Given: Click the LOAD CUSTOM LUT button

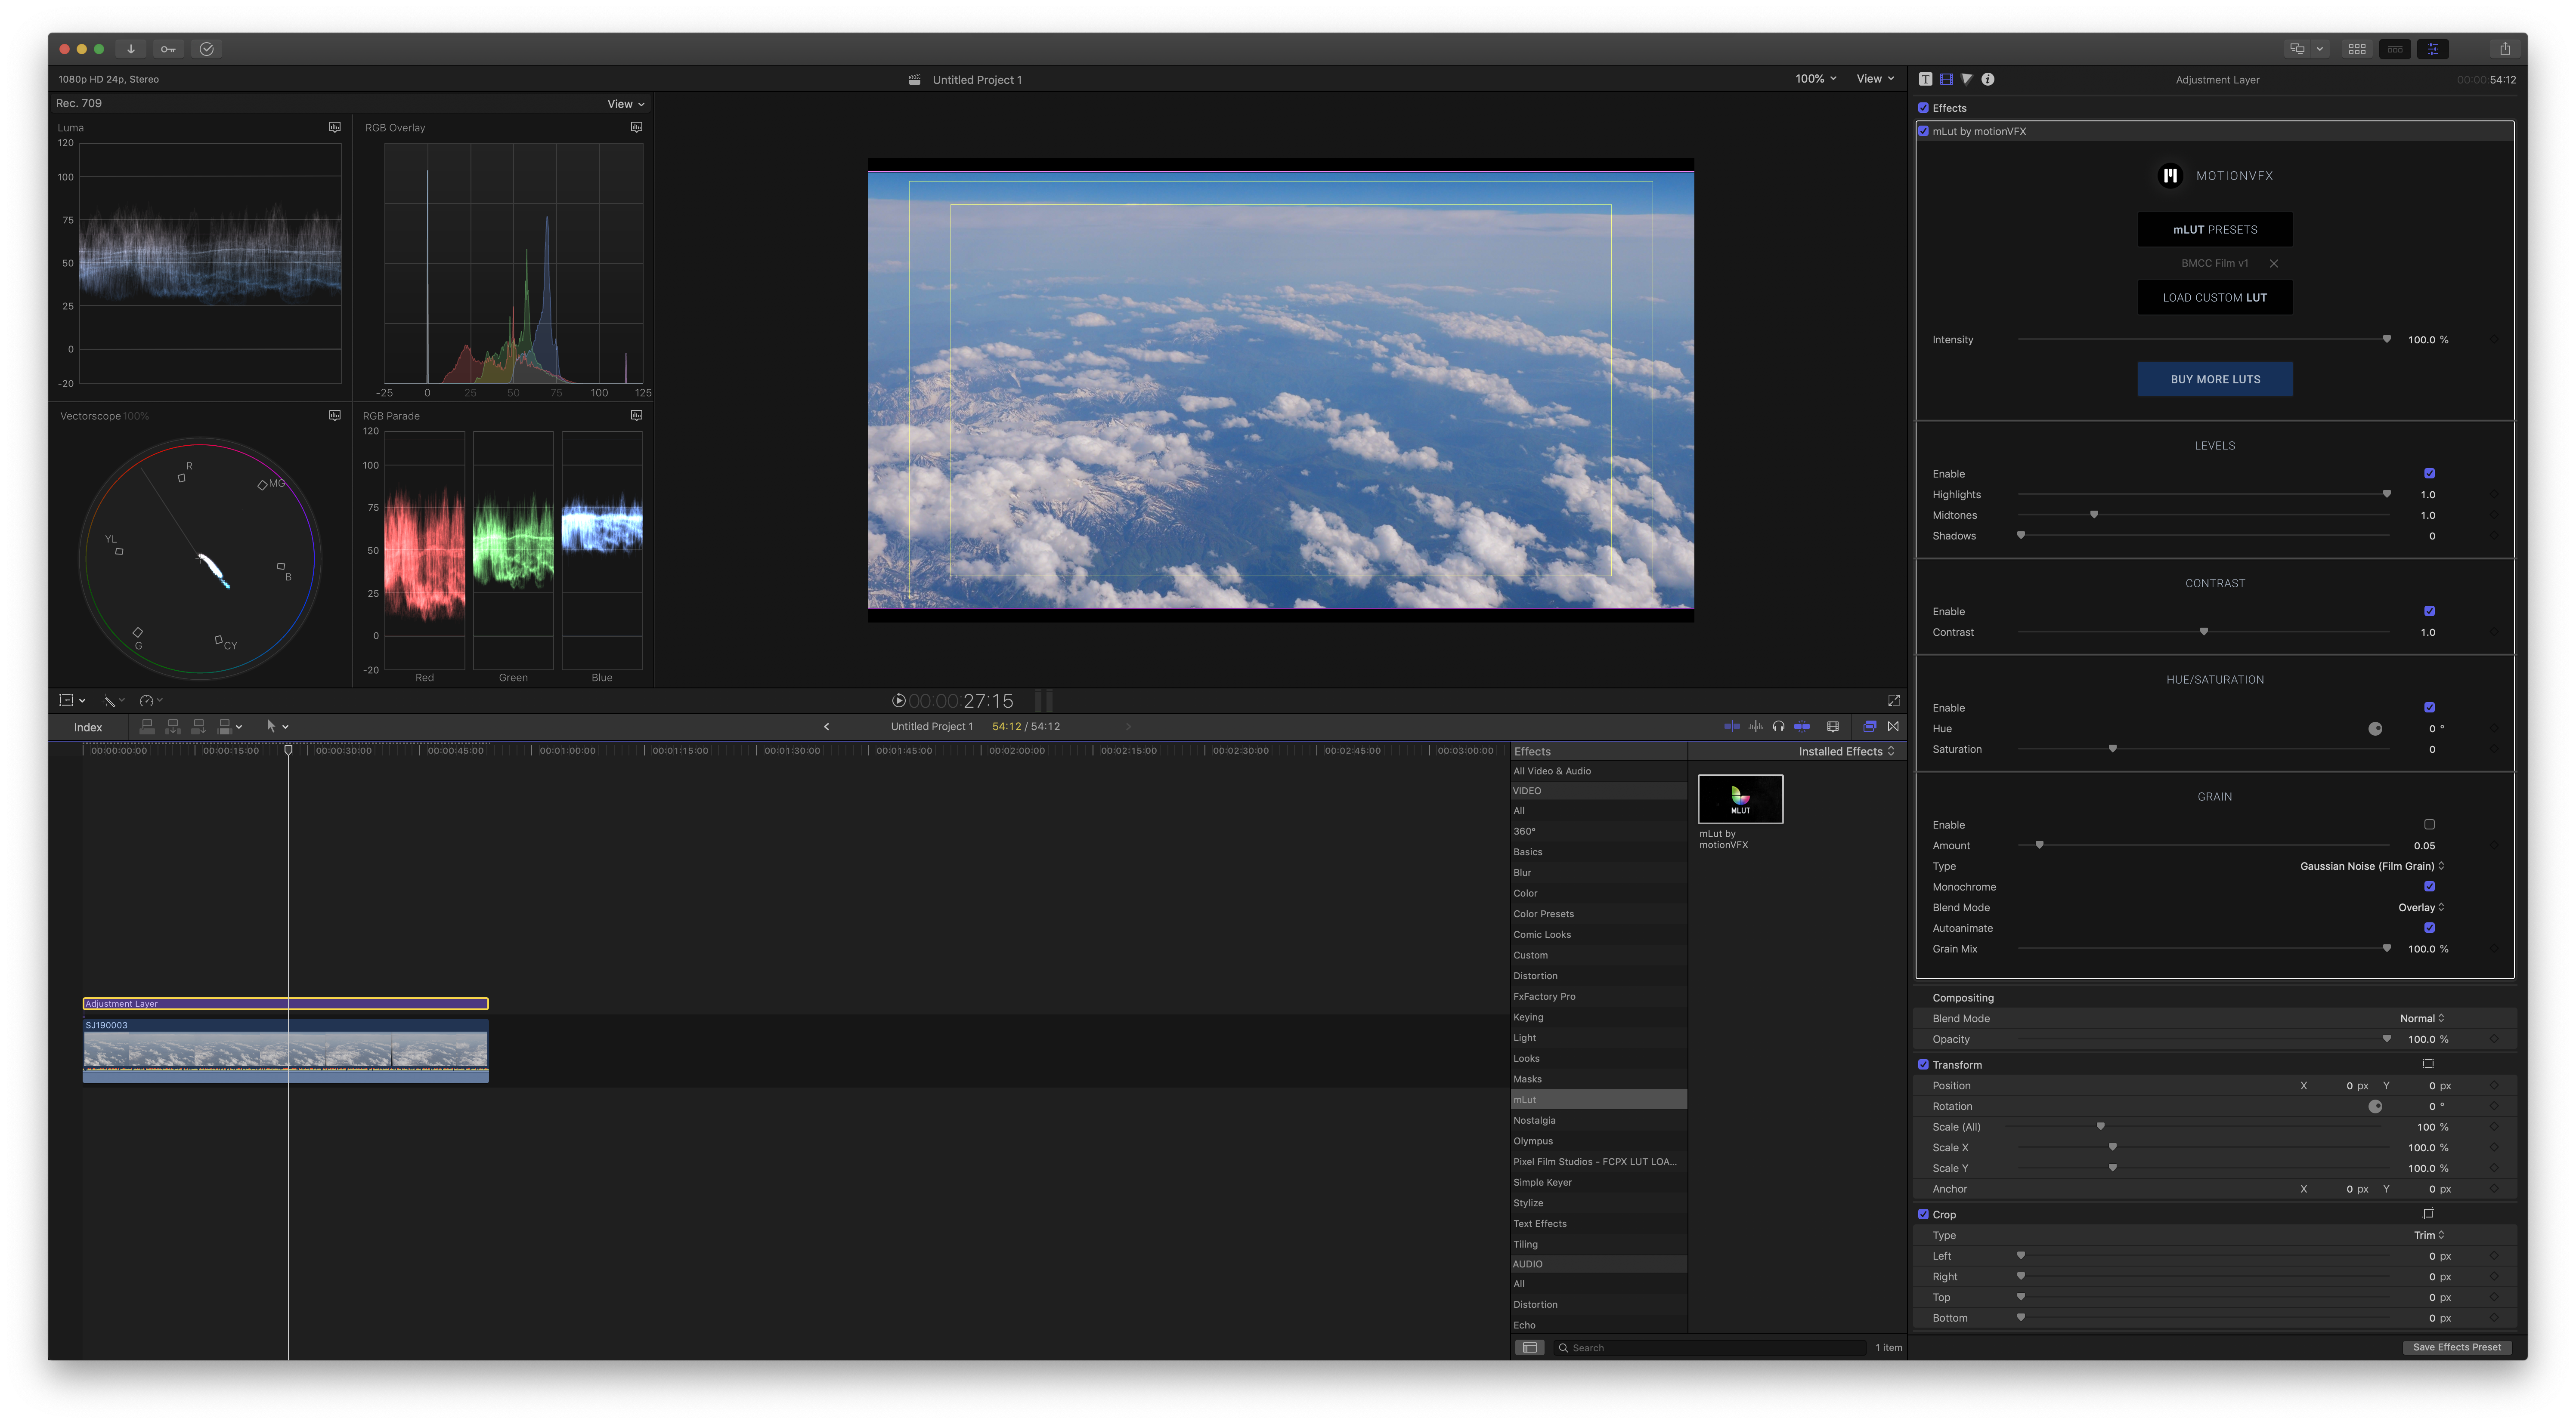Looking at the screenshot, I should (x=2214, y=298).
